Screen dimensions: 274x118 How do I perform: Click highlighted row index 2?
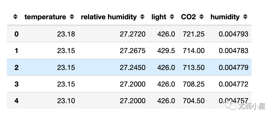click(17, 68)
